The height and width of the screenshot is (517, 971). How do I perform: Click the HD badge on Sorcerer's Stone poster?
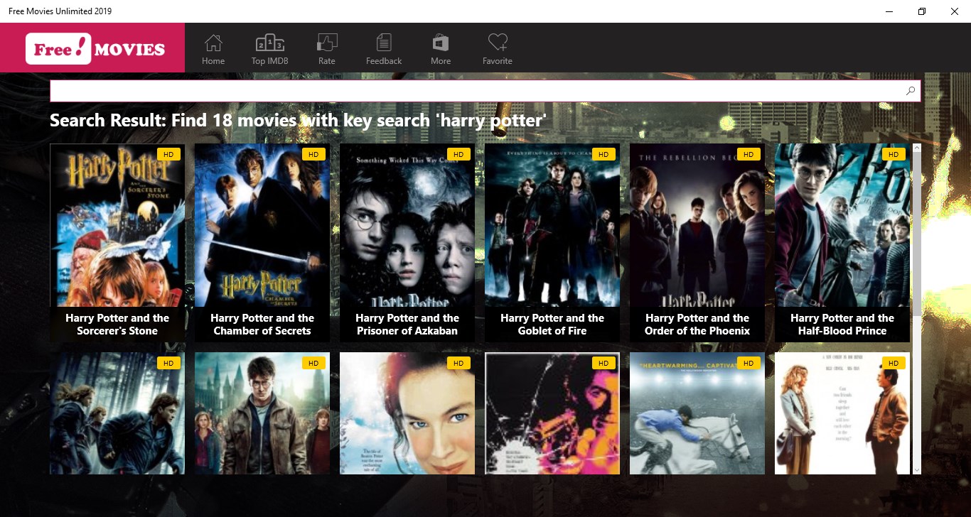click(168, 154)
